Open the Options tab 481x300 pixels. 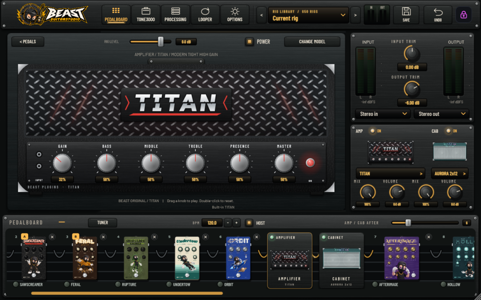[x=235, y=15]
